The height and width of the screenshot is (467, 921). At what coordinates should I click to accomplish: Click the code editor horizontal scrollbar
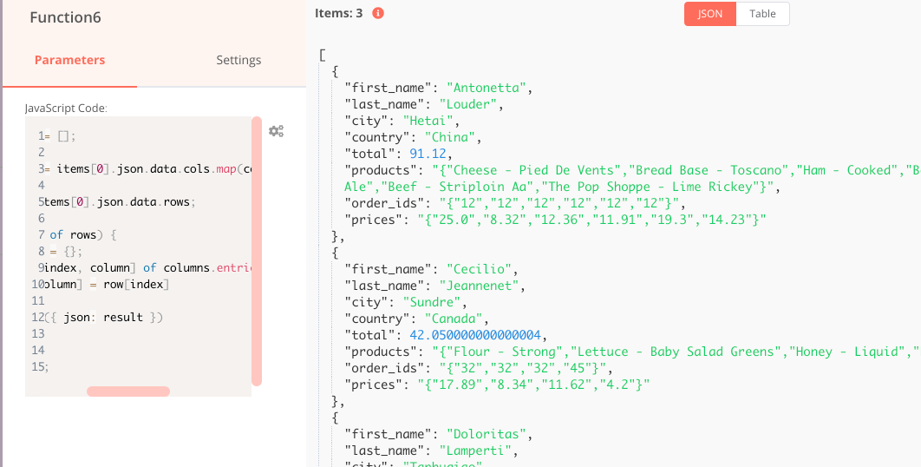point(128,391)
